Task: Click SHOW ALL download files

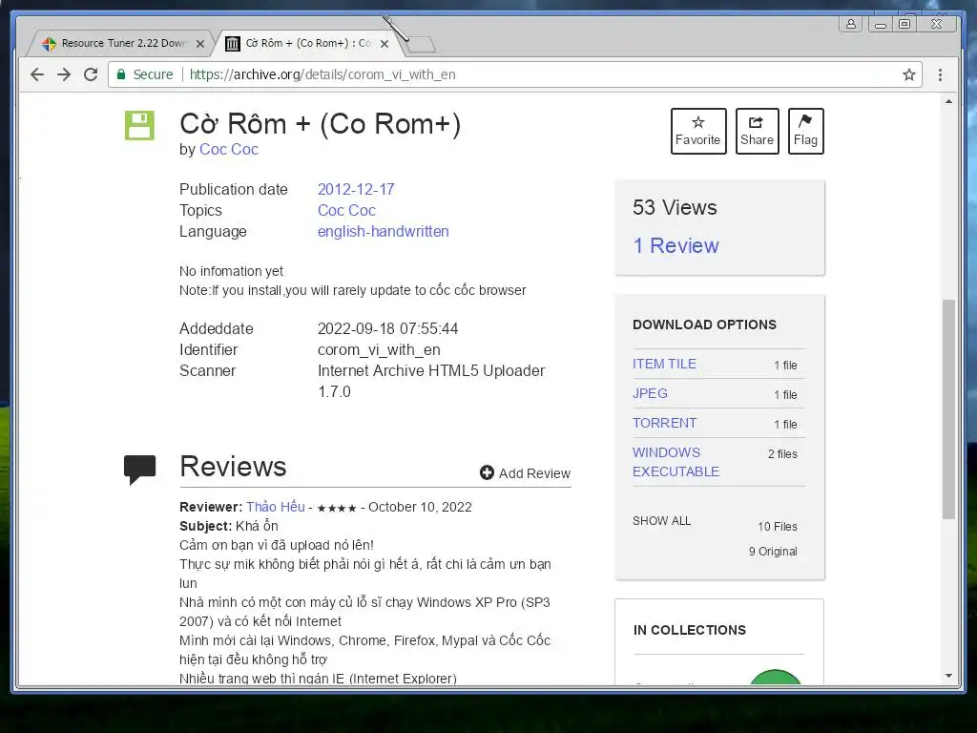Action: click(662, 521)
